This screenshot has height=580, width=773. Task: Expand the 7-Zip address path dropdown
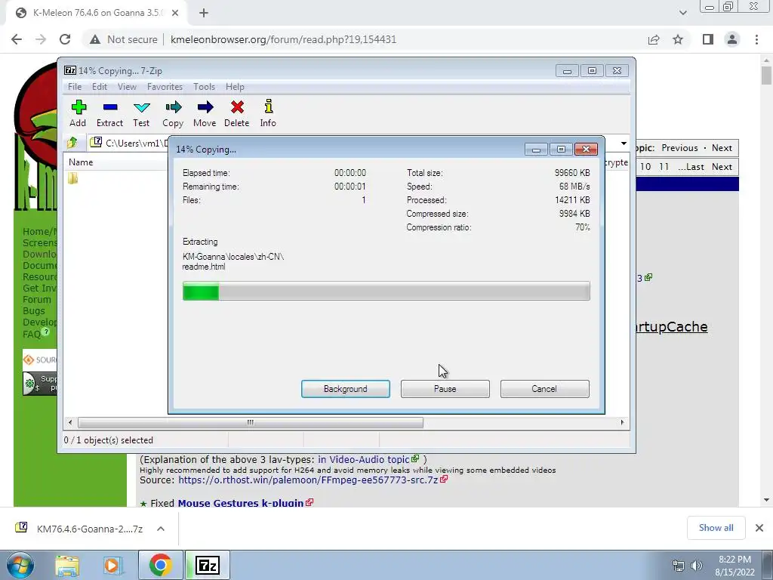pos(624,143)
